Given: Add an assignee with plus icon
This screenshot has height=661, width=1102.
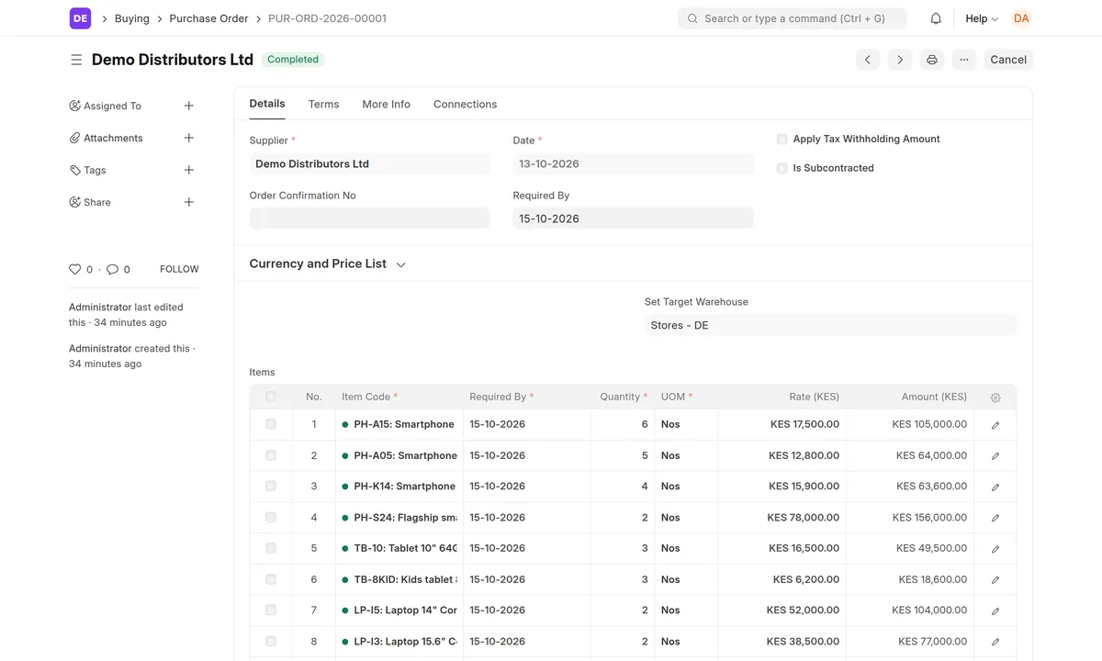Looking at the screenshot, I should [189, 106].
